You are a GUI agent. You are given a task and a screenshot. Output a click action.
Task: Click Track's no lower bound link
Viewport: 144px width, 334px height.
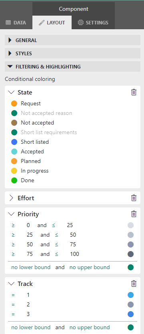pyautogui.click(x=31, y=328)
